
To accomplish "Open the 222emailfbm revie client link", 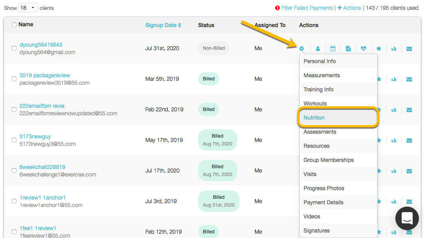I will coord(42,106).
